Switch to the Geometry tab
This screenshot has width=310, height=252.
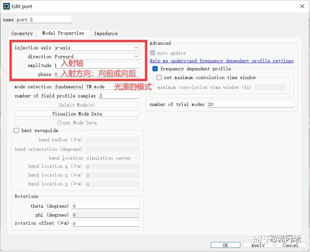click(x=22, y=33)
